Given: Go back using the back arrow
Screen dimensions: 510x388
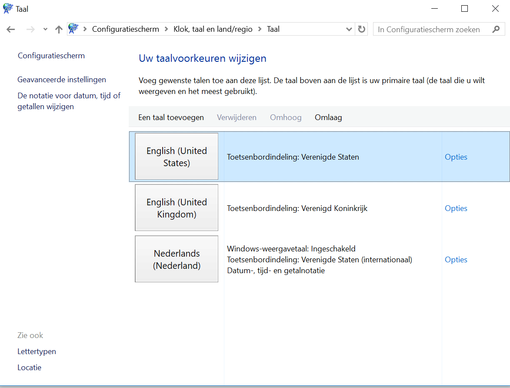Looking at the screenshot, I should (11, 30).
